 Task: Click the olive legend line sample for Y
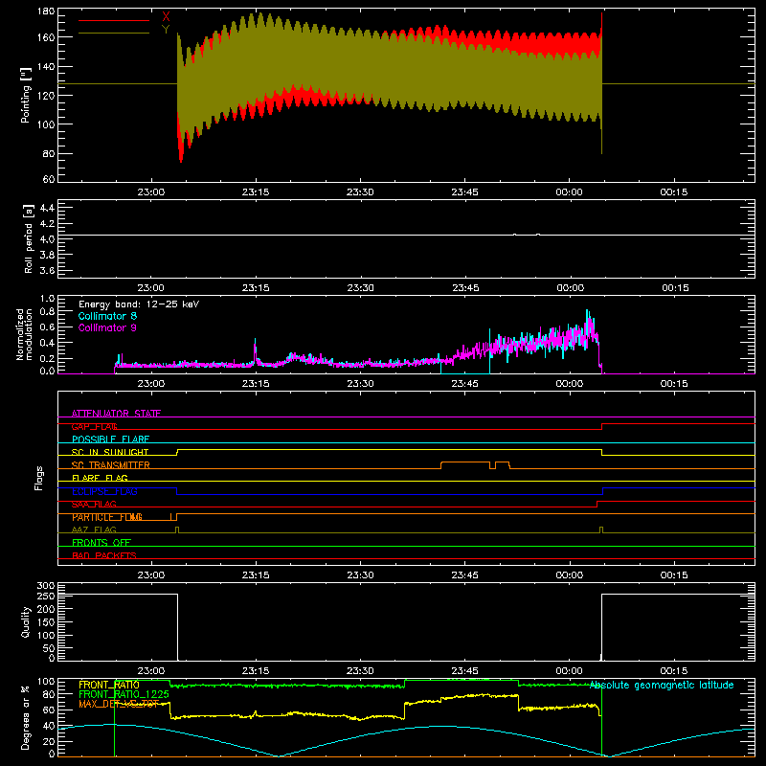(x=114, y=34)
